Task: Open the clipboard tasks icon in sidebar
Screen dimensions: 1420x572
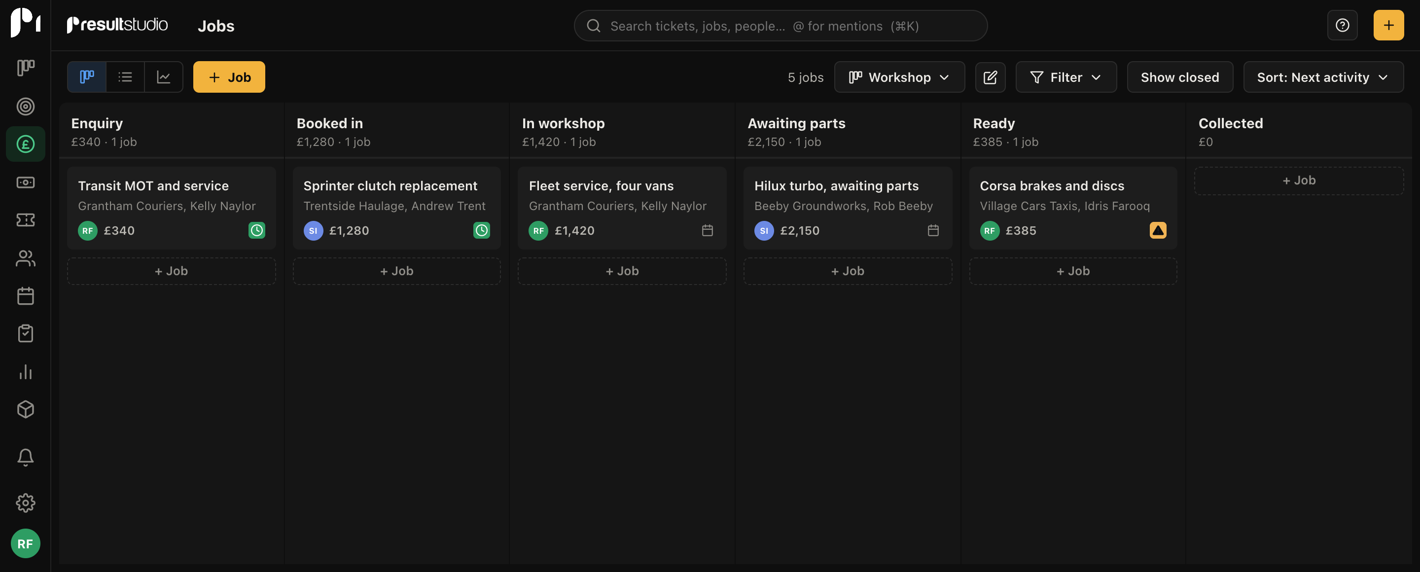Action: [25, 333]
